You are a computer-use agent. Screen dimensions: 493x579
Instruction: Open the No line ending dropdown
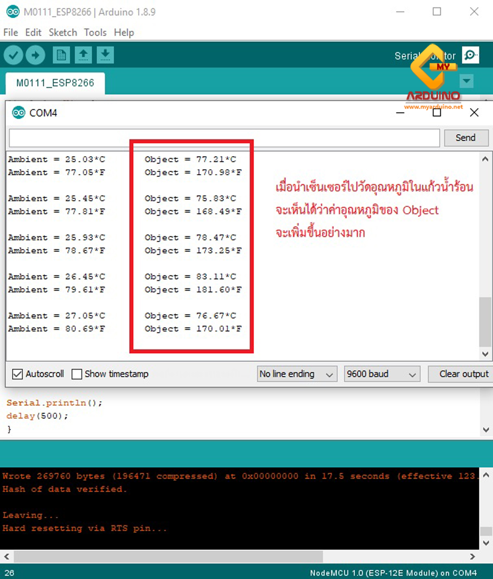coord(296,374)
